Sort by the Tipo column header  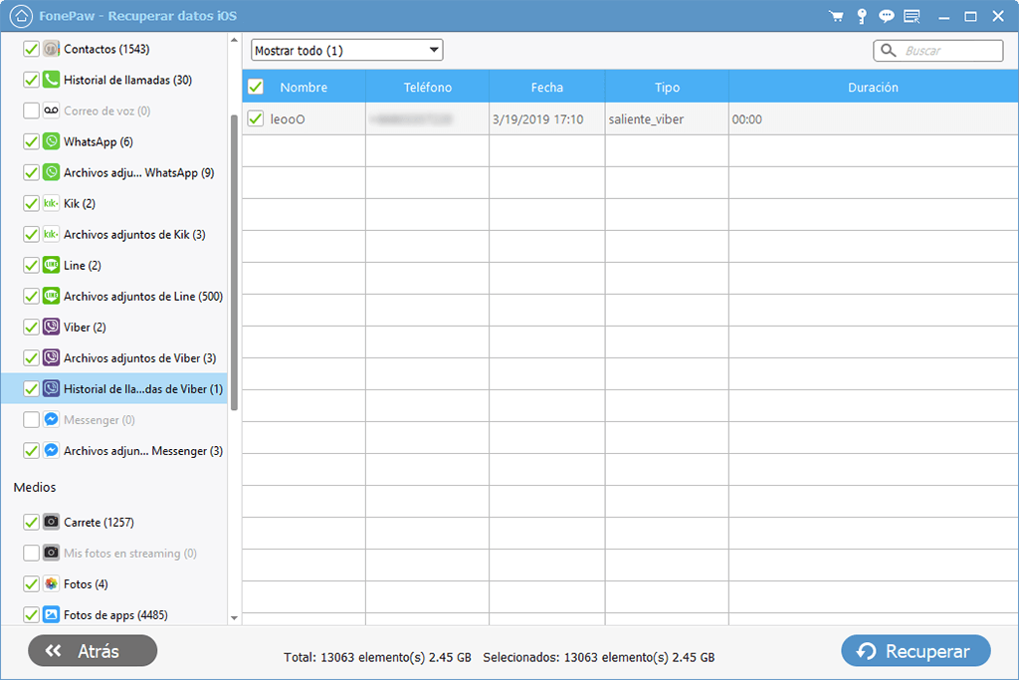[x=667, y=87]
